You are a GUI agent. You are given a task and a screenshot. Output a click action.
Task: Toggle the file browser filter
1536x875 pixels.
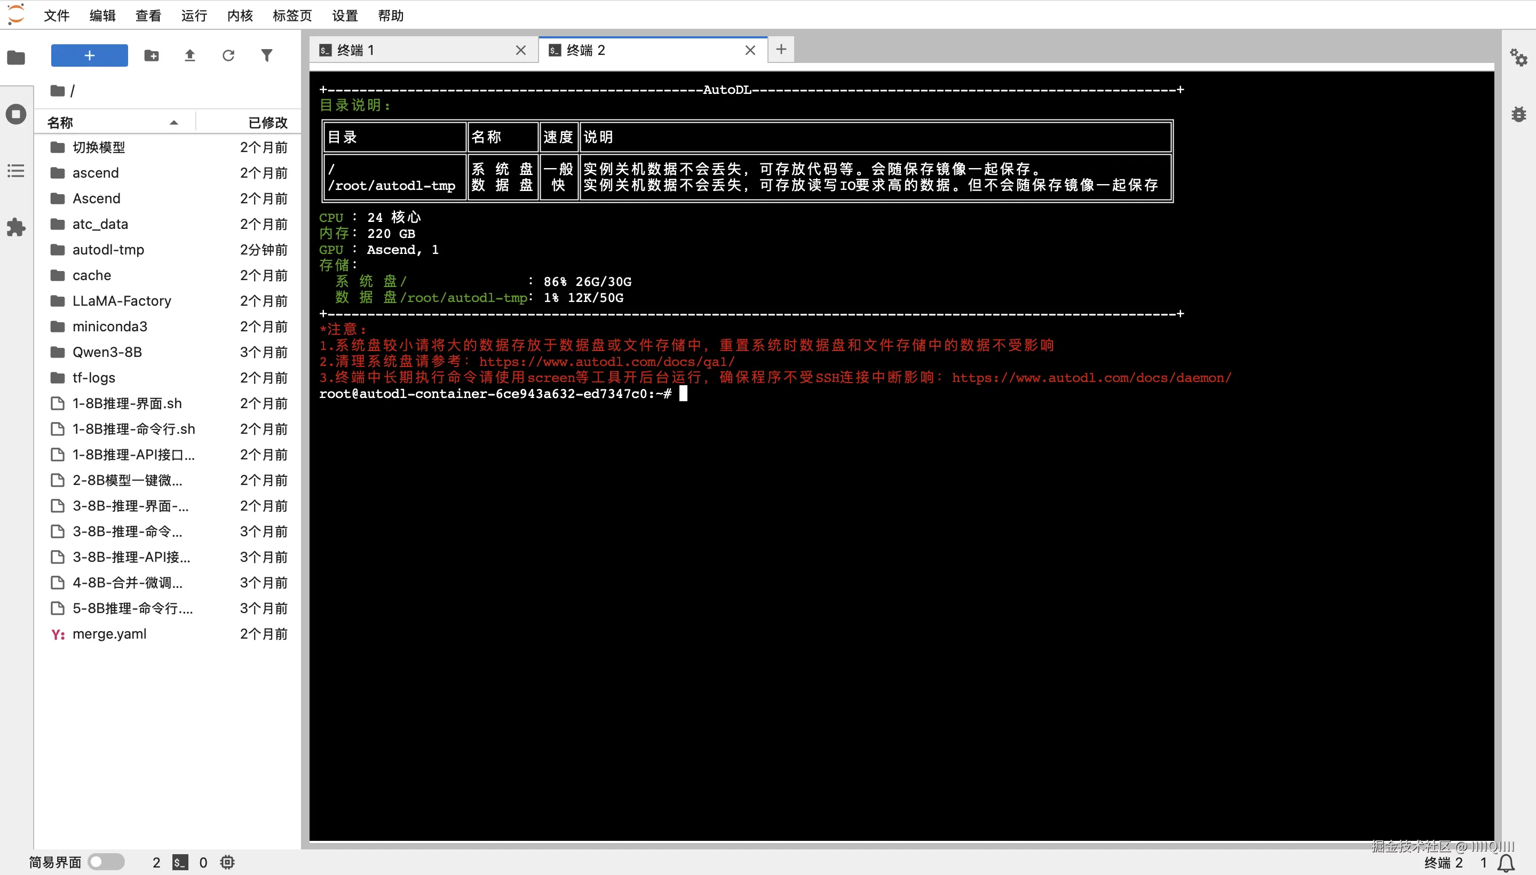click(266, 56)
